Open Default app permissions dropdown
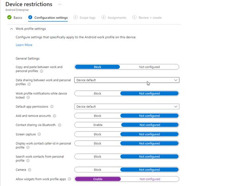Image resolution: width=239 pixels, height=186 pixels. click(127, 107)
